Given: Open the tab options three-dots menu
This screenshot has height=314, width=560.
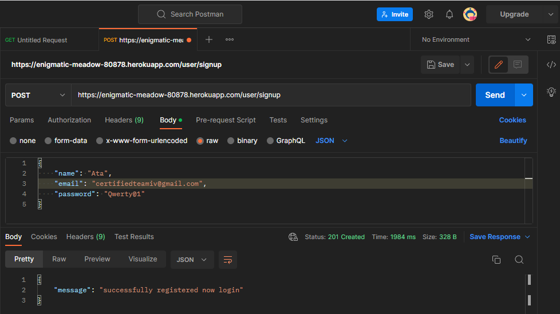Looking at the screenshot, I should click(230, 39).
